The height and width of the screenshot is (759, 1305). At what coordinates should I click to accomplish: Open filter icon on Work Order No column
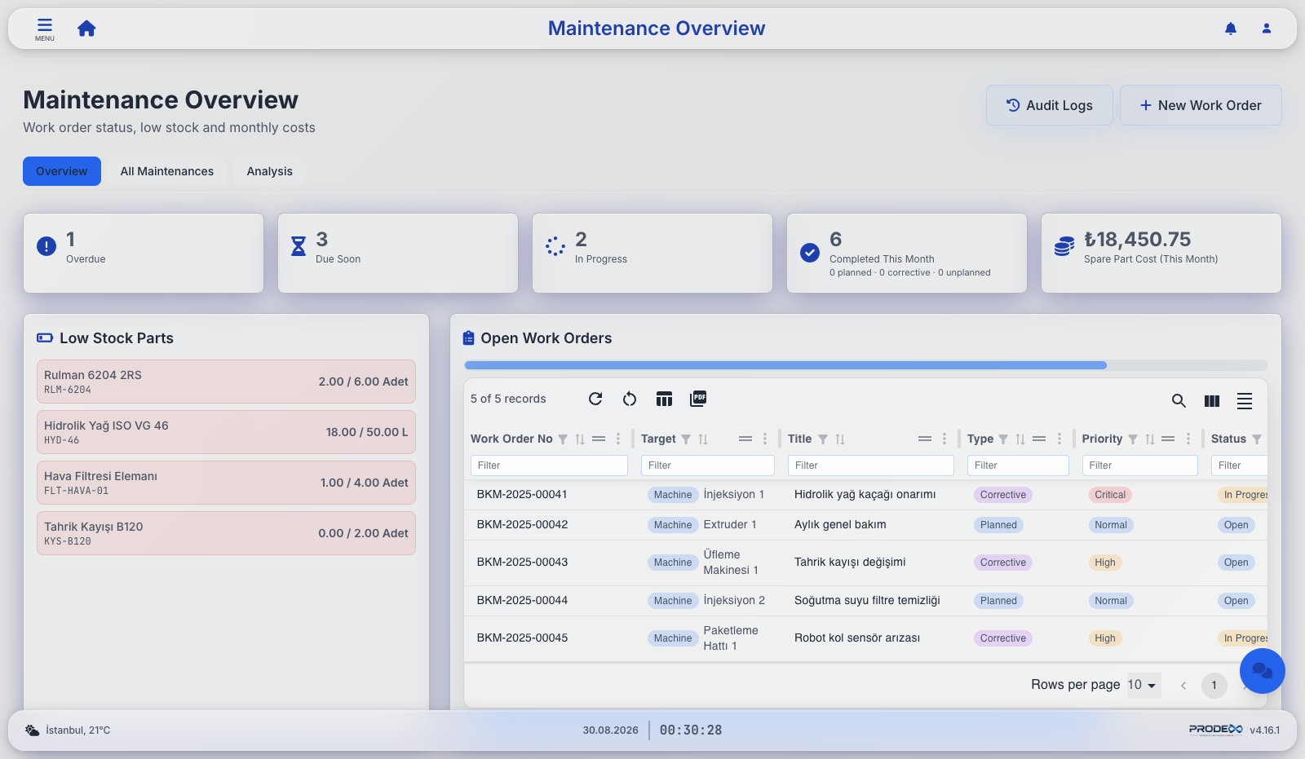[x=563, y=439]
